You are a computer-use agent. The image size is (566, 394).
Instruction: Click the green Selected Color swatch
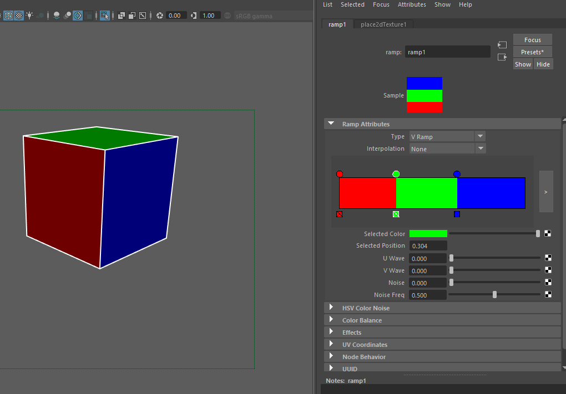click(428, 234)
